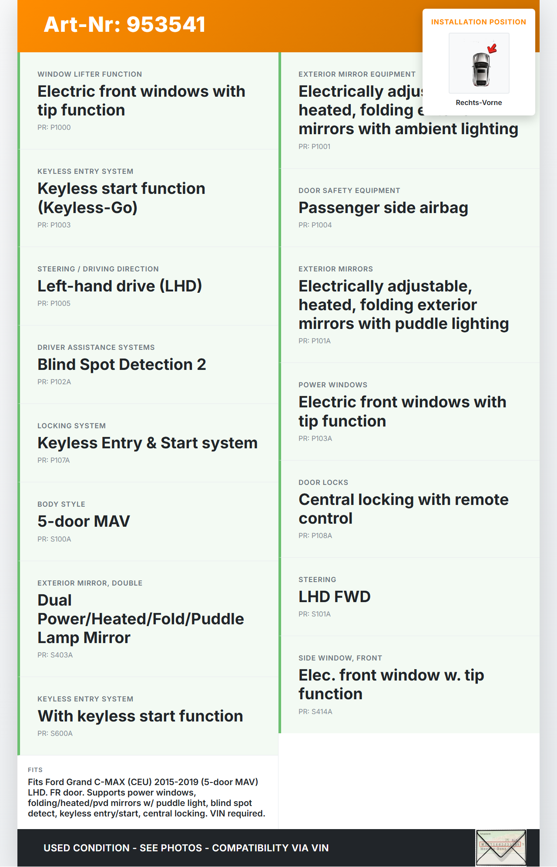The width and height of the screenshot is (557, 867).
Task: Click the PR: P1003 code
Action: pyautogui.click(x=54, y=225)
